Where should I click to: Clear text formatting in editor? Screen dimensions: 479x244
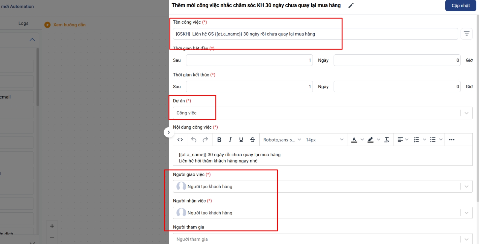tap(387, 140)
